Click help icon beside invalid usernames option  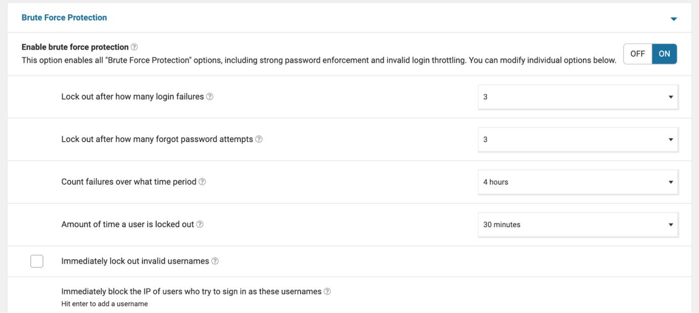215,261
